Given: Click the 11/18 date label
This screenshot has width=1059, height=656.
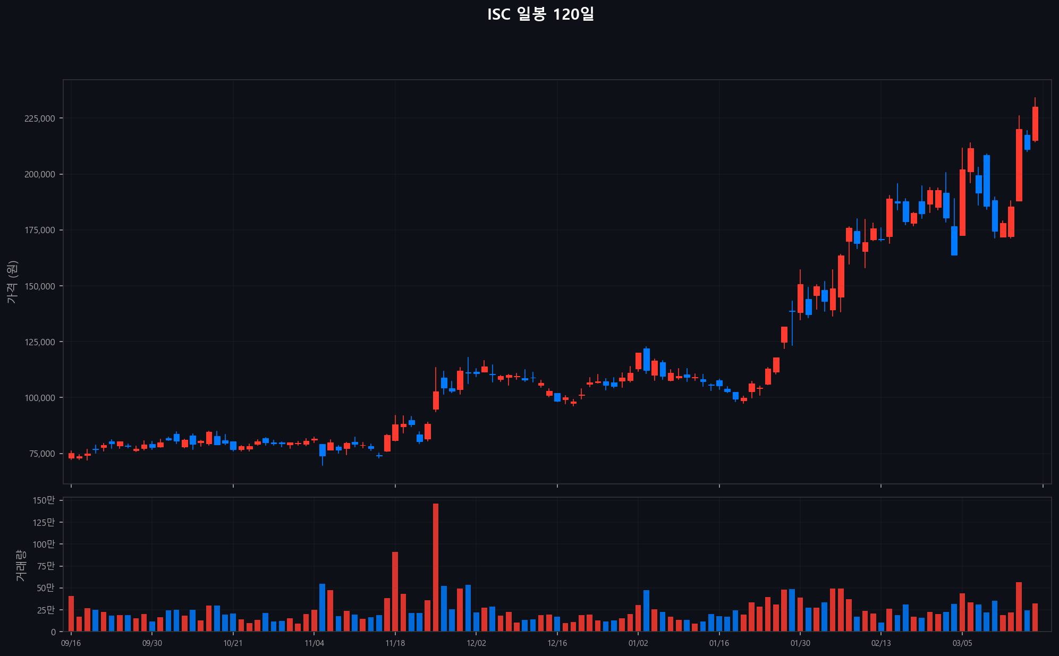Looking at the screenshot, I should [x=395, y=643].
